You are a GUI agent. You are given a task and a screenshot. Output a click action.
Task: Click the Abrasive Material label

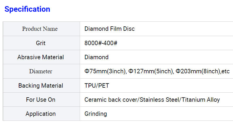click(x=40, y=57)
